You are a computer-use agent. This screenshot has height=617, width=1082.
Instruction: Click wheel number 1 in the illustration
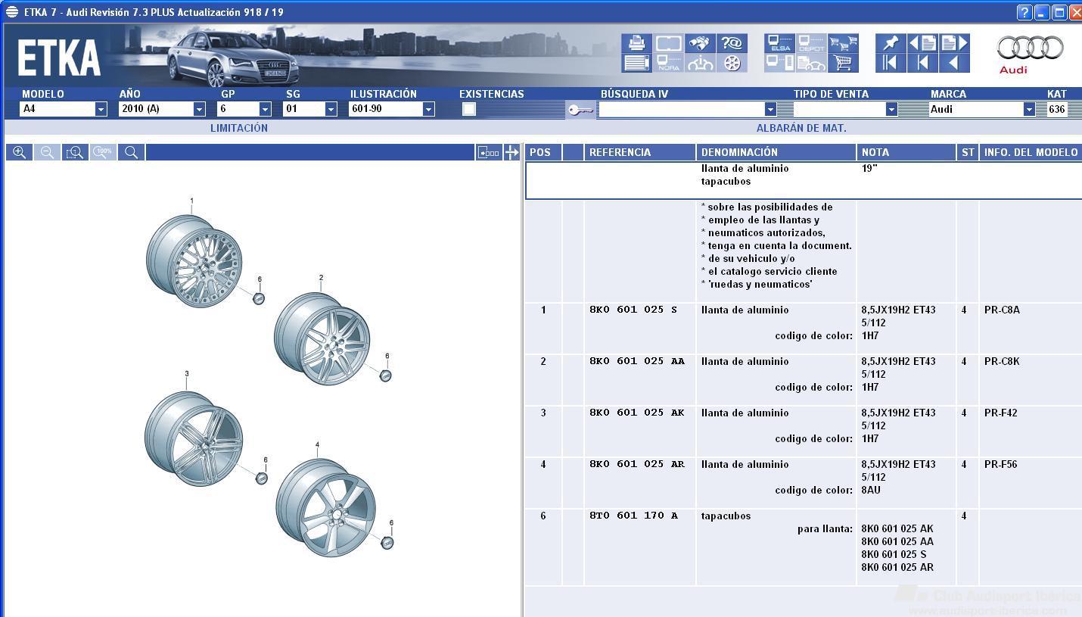[194, 261]
